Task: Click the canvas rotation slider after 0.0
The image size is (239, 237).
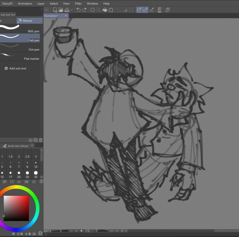Action: 103,231
